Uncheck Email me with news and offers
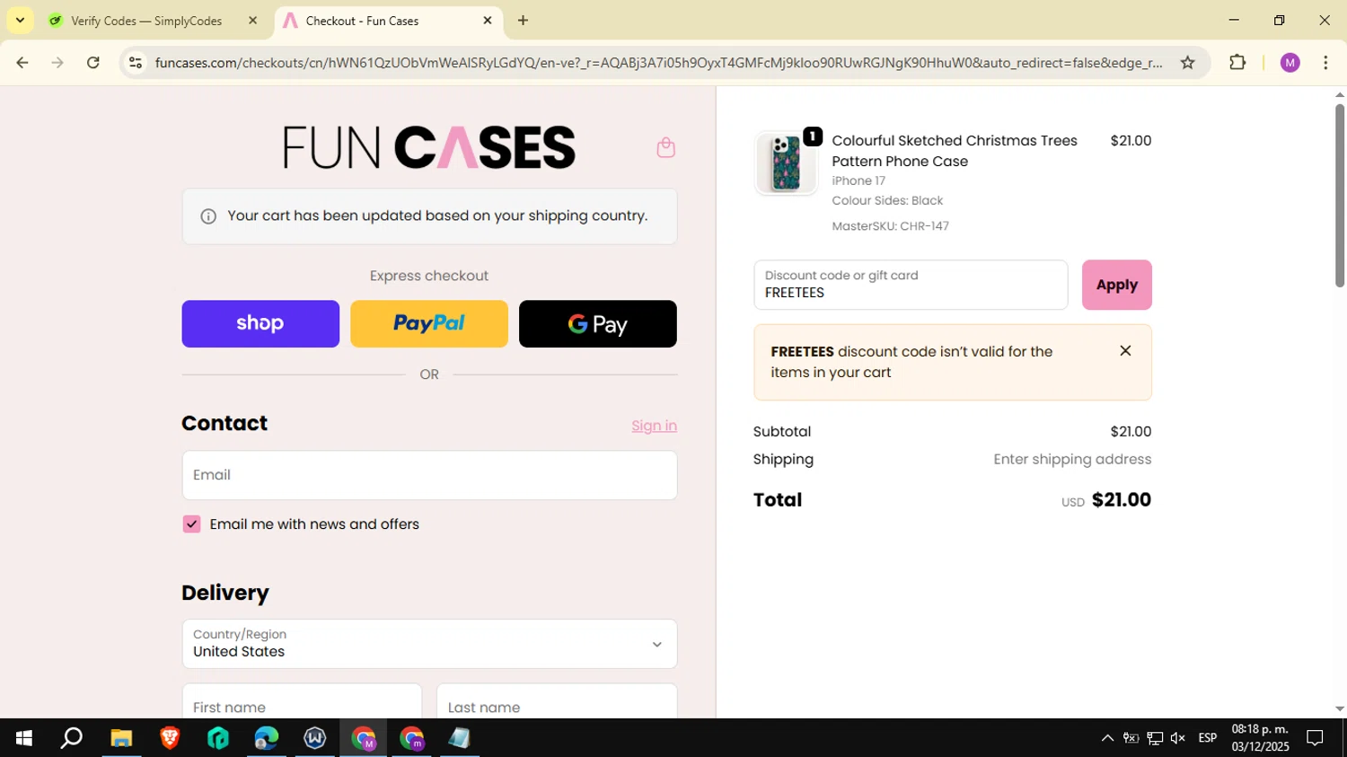Screen dimensions: 1347x757 pos(191,524)
